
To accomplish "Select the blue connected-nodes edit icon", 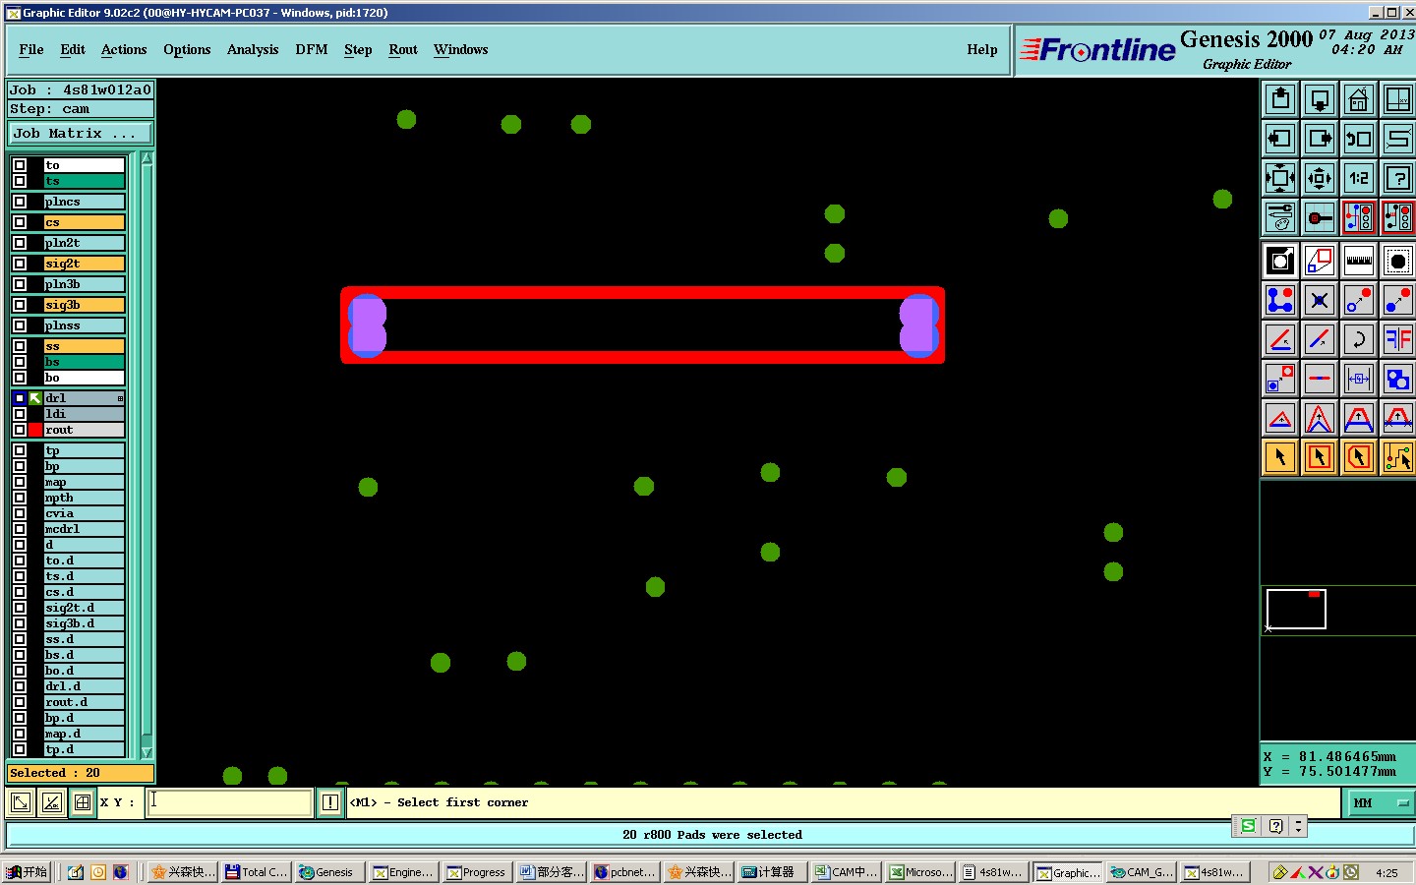I will pos(1280,300).
